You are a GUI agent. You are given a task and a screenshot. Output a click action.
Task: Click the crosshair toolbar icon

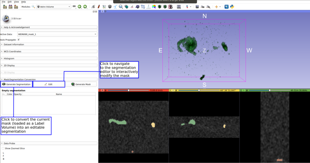pos(217,7)
